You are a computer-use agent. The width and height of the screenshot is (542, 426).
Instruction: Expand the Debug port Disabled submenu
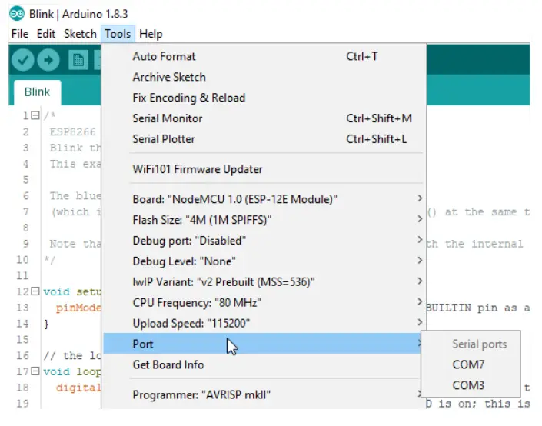tap(264, 241)
